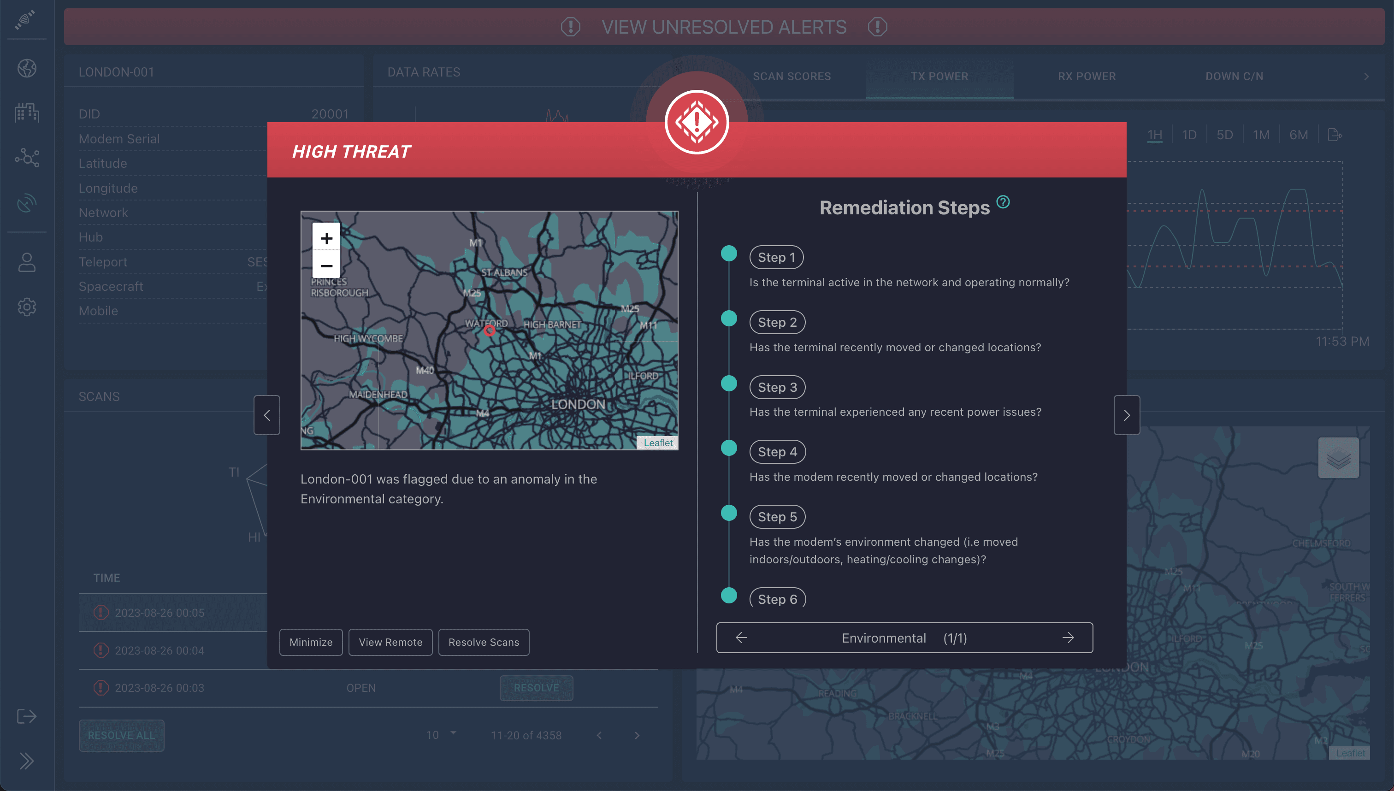Select the 1D time range option

click(1189, 135)
